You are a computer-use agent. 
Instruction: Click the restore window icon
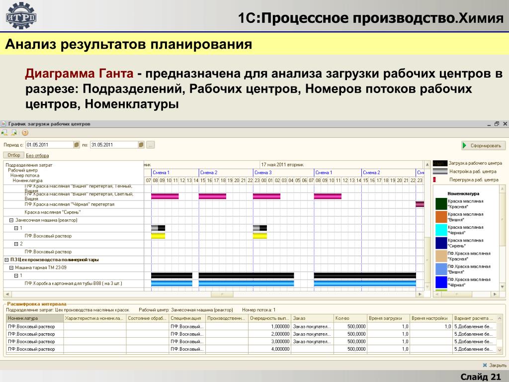click(x=497, y=123)
